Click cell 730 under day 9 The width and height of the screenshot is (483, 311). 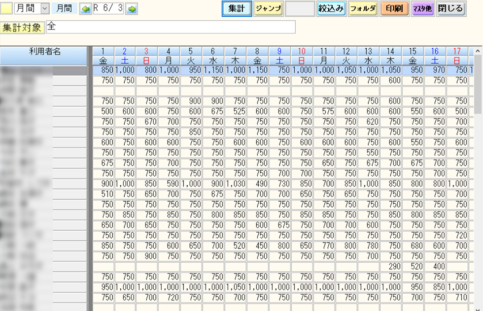[280, 184]
